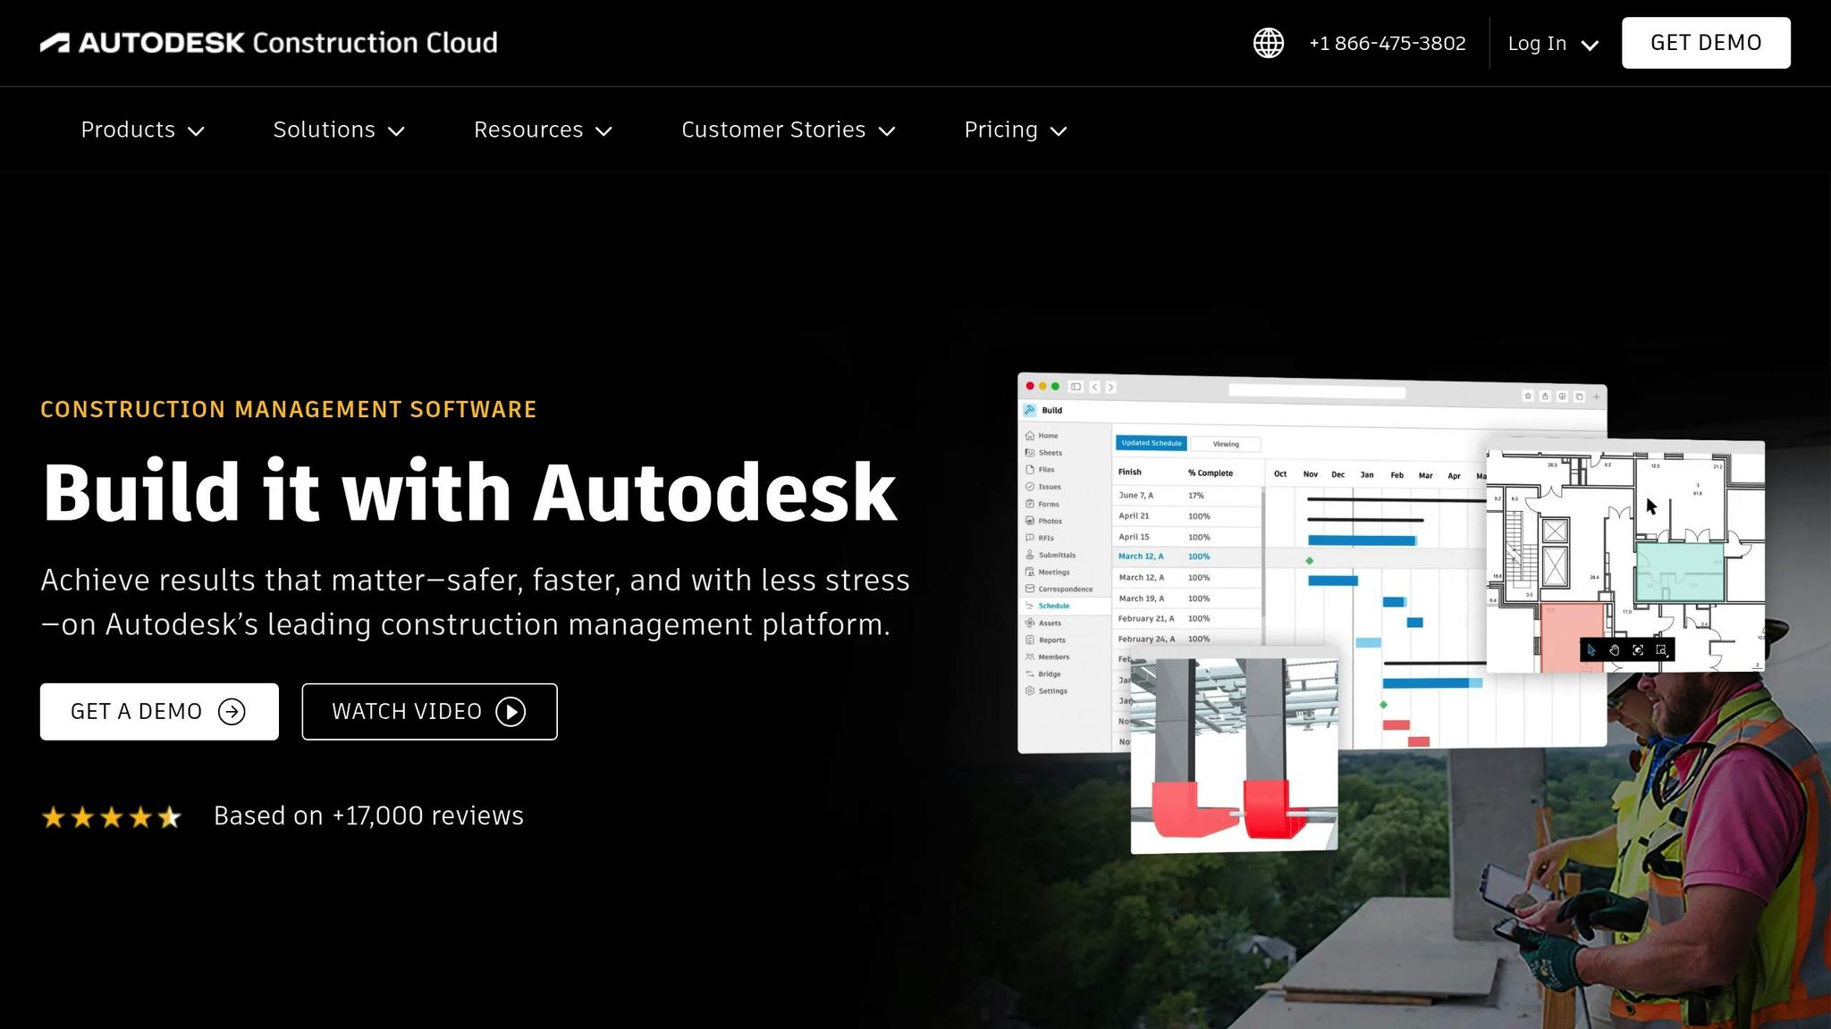Viewport: 1831px width, 1029px height.
Task: Select Reports in the Build sidebar
Action: click(x=1046, y=640)
